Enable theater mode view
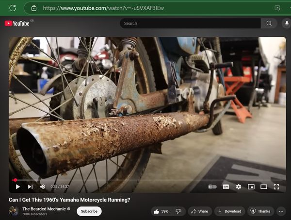 point(264,187)
